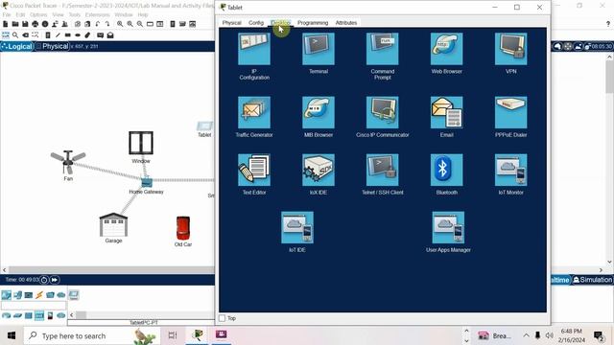Launch the IoT IDE app
The image size is (614, 345).
click(x=297, y=228)
